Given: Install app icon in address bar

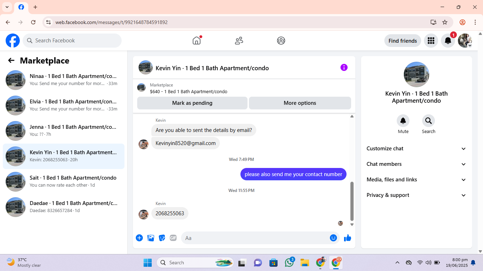Looking at the screenshot, I should pyautogui.click(x=433, y=22).
